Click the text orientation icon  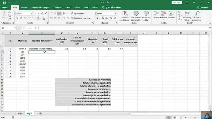tap(64, 13)
